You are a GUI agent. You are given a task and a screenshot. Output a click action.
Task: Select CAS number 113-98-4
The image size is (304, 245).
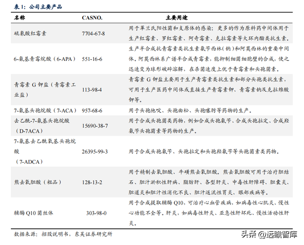(92, 90)
